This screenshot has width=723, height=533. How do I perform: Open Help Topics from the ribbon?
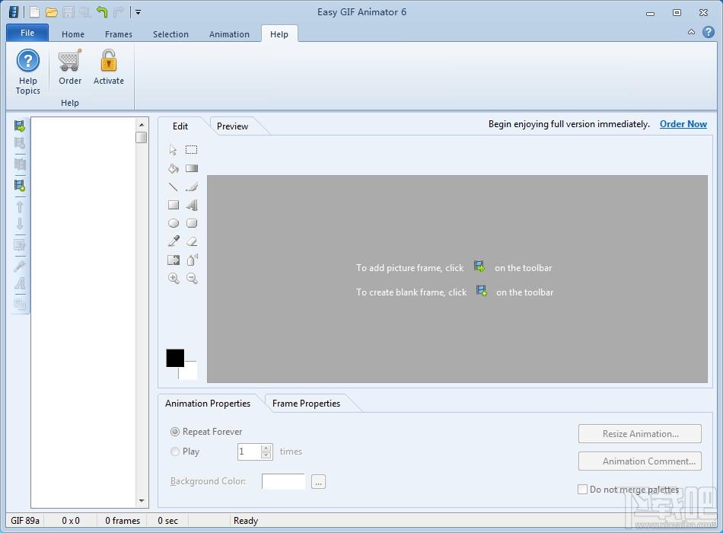pos(27,72)
